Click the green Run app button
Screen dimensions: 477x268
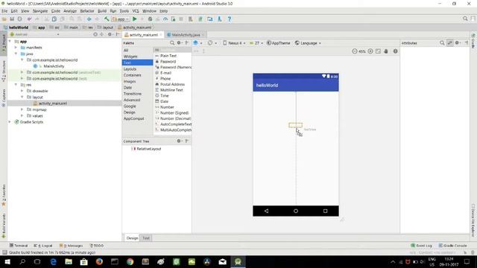coord(134,19)
